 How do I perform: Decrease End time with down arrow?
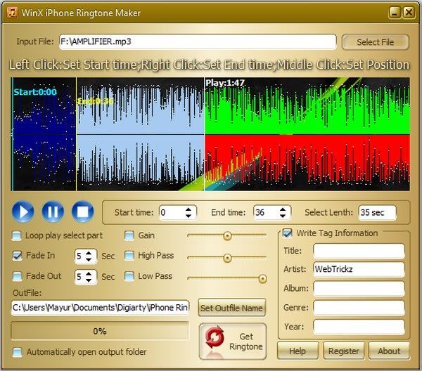pyautogui.click(x=283, y=216)
